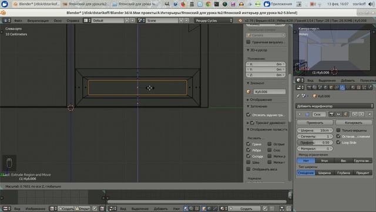376x212 pixels.
Task: Select Группа вершин limit method
Action: click(362, 161)
